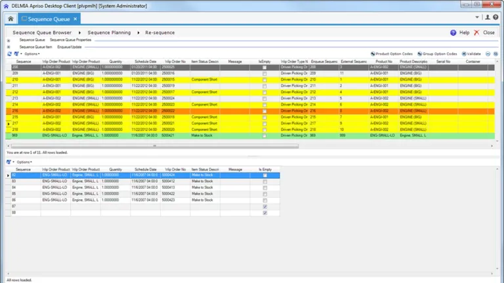Screen dimensions: 504x283
Task: Click the Group Option Codes button
Action: pyautogui.click(x=437, y=54)
